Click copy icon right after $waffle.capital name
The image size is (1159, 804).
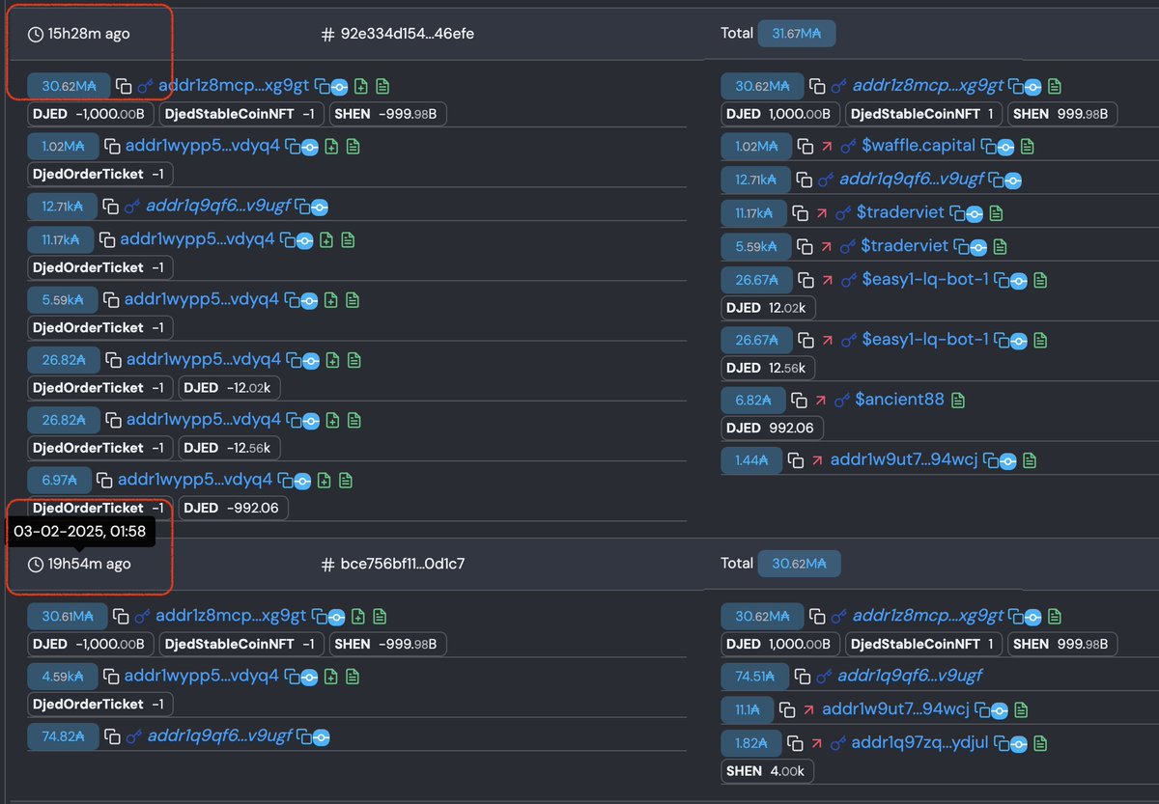pos(988,147)
